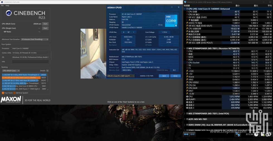This screenshot has width=273, height=141.
Task: Open HWiNFO remote network monitors icon
Action: (238, 134)
